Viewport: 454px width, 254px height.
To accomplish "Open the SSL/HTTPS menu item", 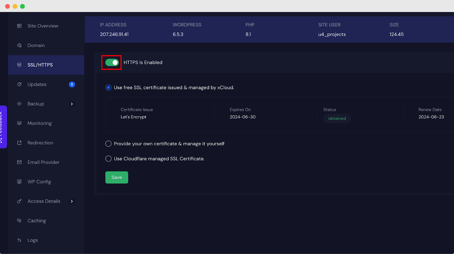I will [x=46, y=65].
